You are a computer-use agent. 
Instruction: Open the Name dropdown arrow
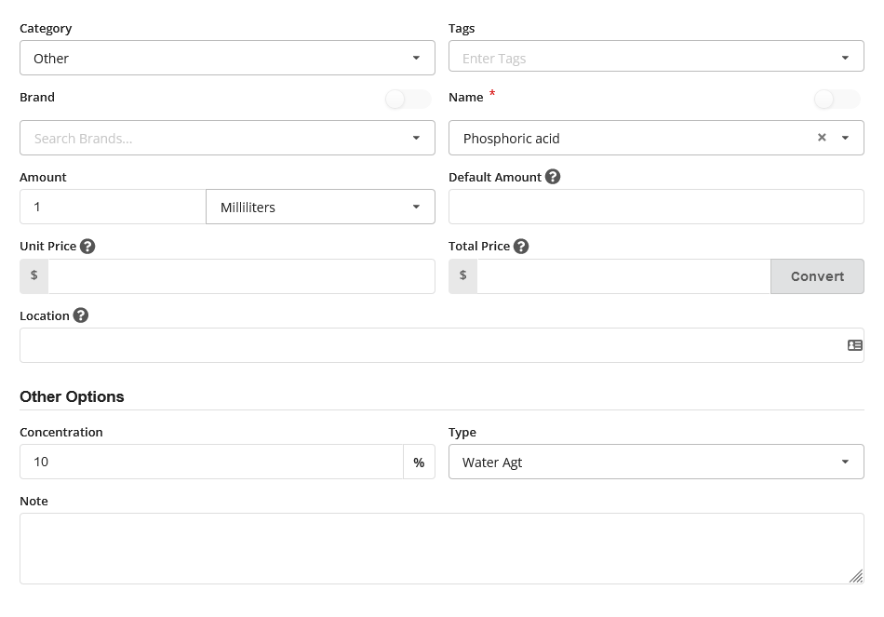click(x=845, y=139)
